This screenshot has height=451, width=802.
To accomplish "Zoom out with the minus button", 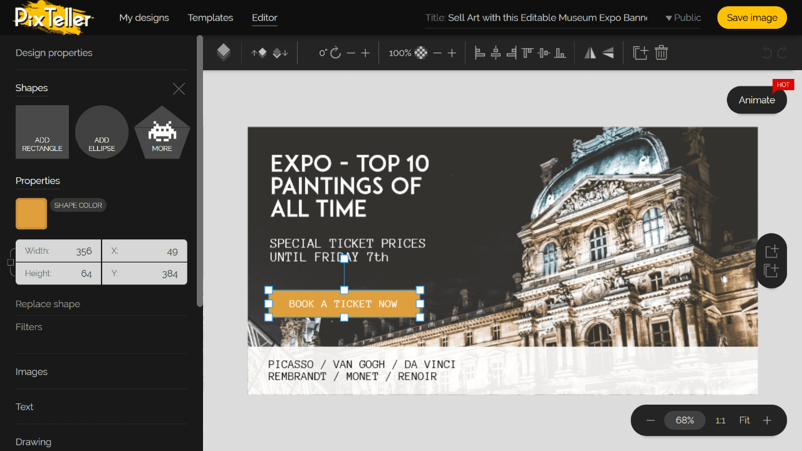I will click(x=650, y=420).
